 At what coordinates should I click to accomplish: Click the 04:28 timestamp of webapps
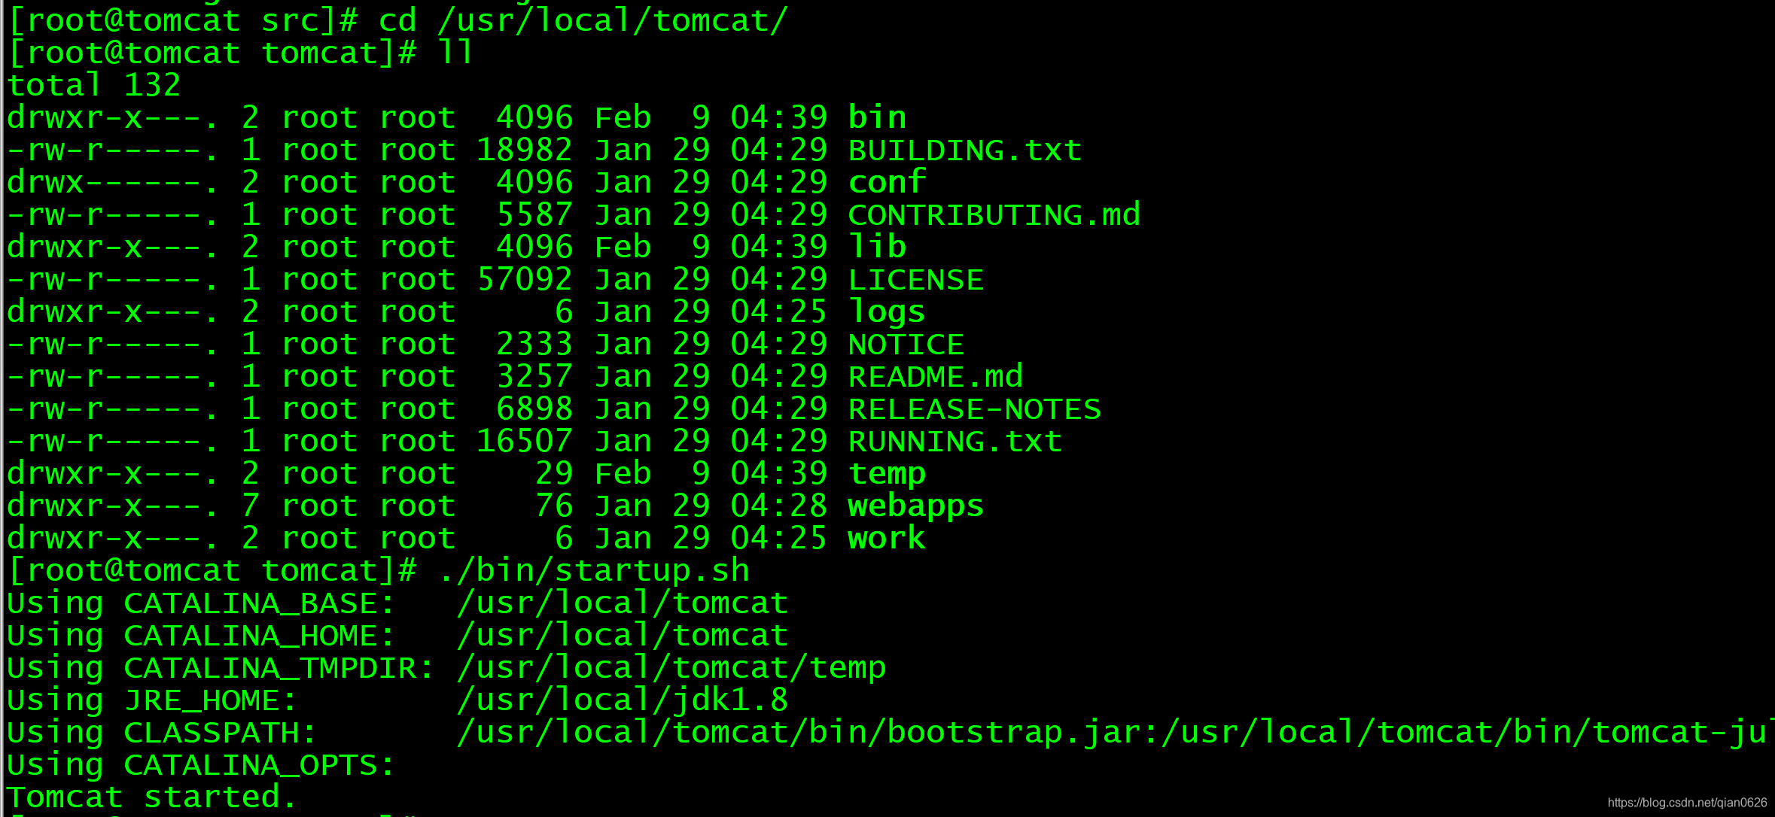pos(779,506)
